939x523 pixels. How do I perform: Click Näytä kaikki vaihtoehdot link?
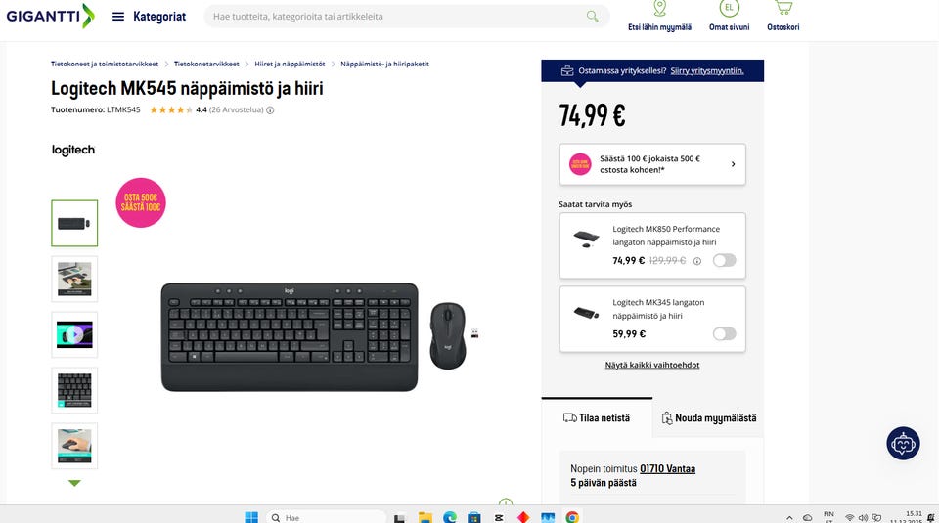pyautogui.click(x=652, y=365)
